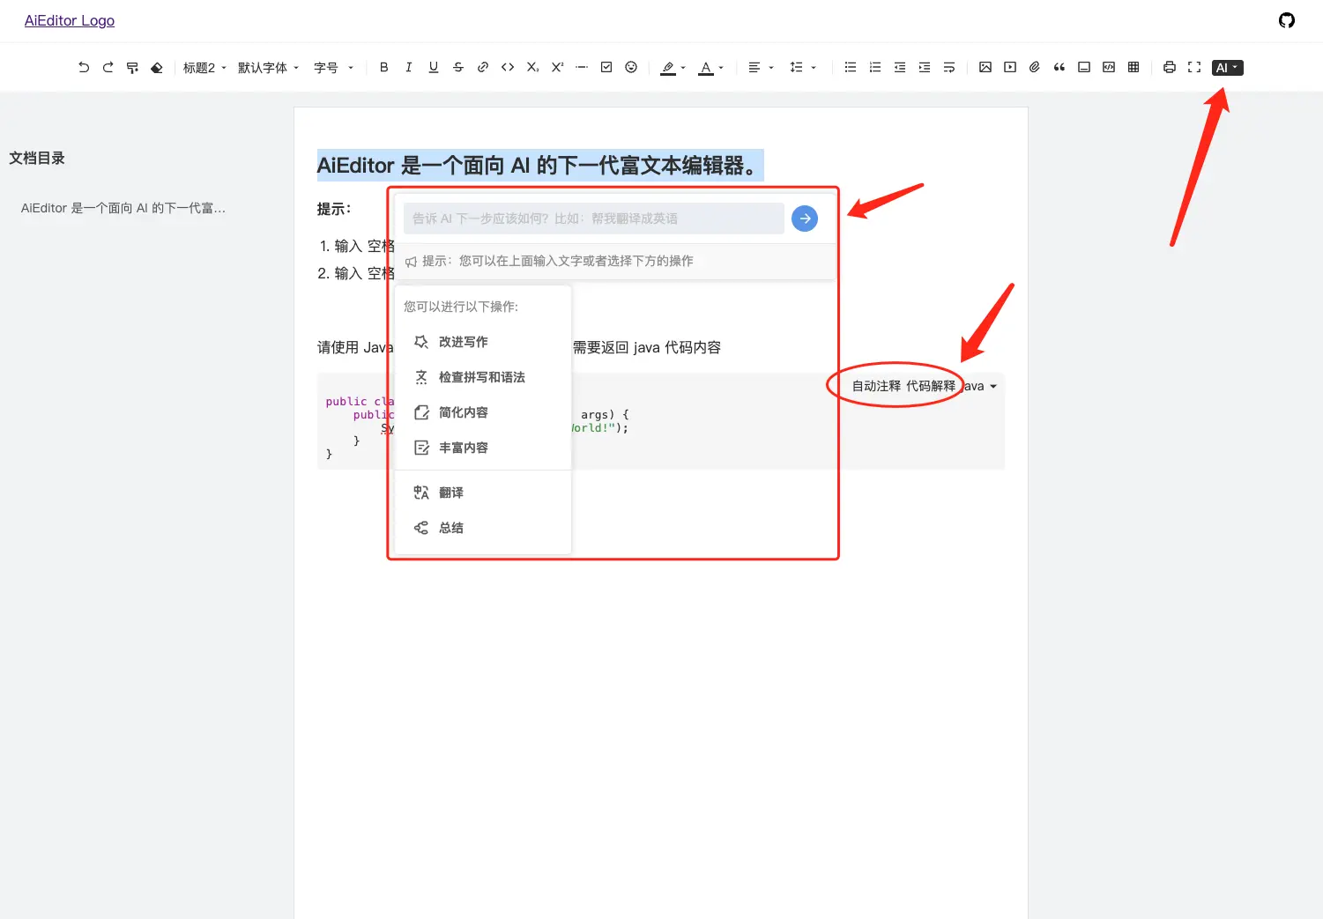This screenshot has width=1323, height=919.
Task: Click the 代码解释 button on code block
Action: coord(931,386)
